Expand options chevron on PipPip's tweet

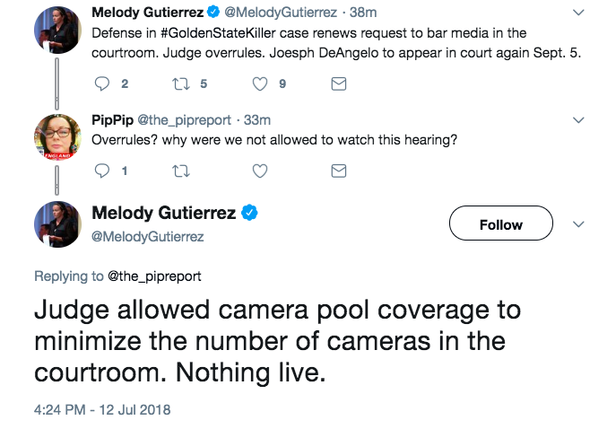pos(578,119)
